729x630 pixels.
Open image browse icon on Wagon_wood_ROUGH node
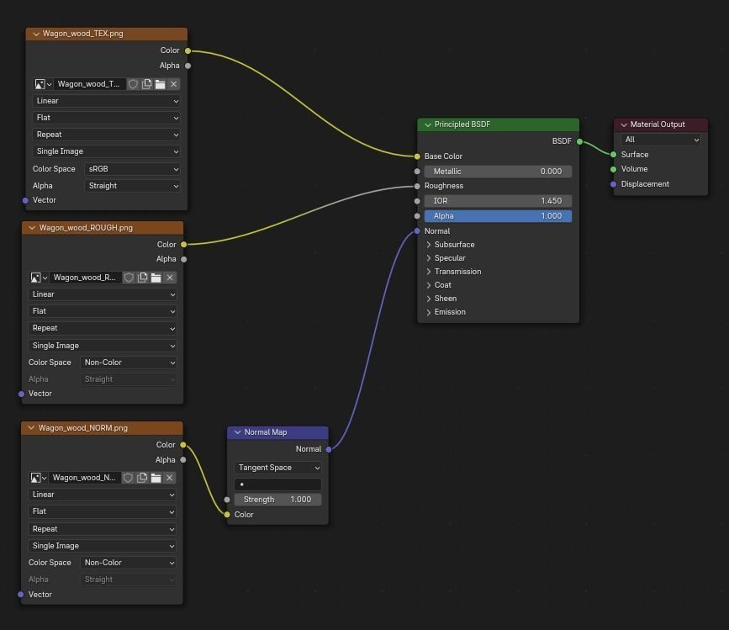[39, 278]
